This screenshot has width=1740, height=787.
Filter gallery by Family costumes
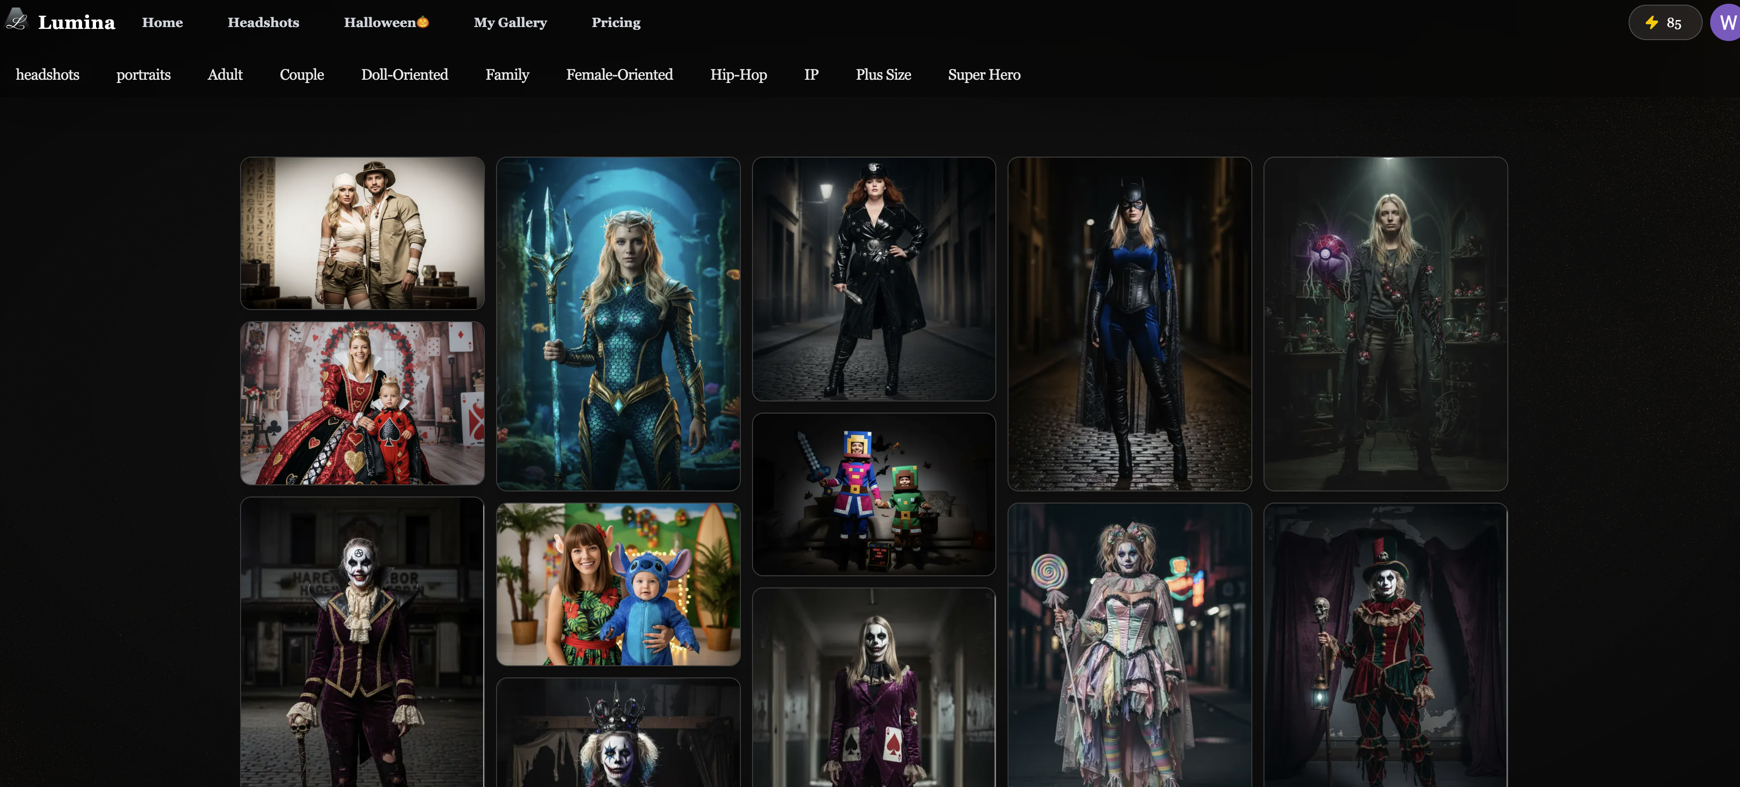(507, 75)
